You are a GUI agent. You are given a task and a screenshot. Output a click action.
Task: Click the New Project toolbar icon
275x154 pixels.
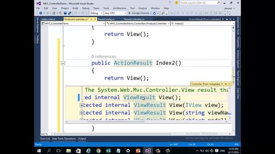point(54,13)
